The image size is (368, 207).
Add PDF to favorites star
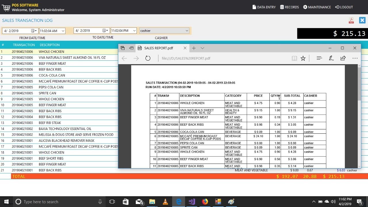(303, 58)
